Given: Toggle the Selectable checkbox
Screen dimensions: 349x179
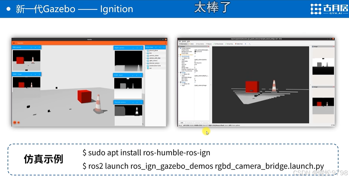Looking at the screenshot, I should pos(195,61).
